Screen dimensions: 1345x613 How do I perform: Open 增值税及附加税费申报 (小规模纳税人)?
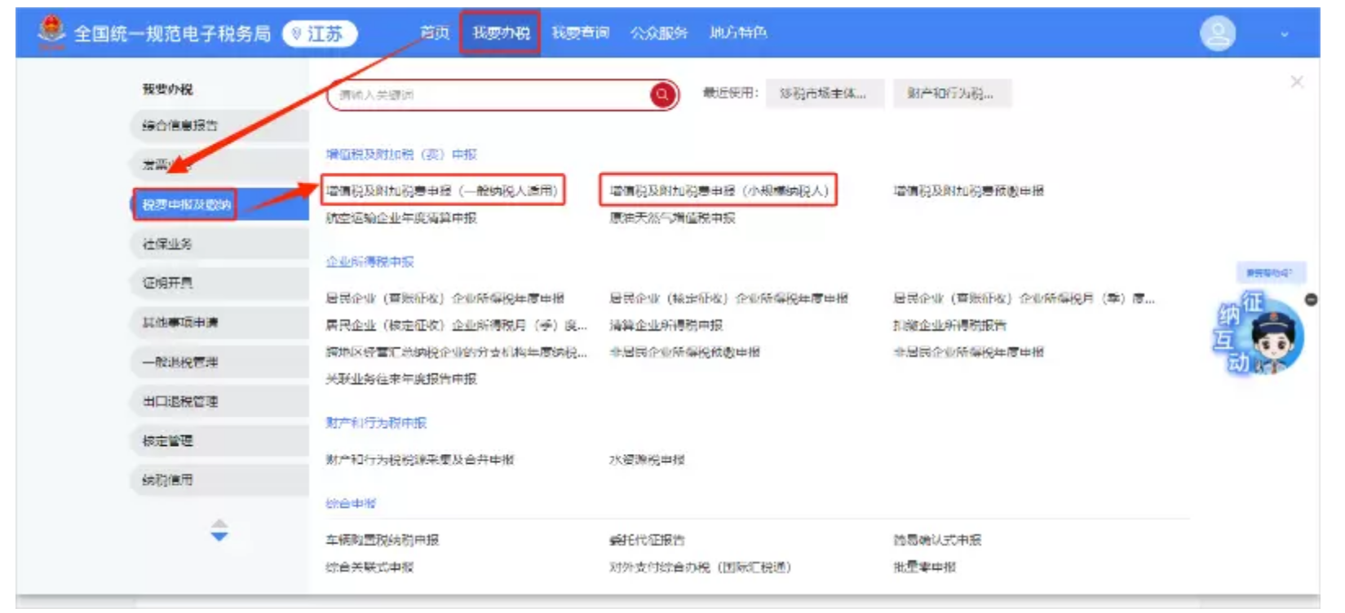(719, 191)
